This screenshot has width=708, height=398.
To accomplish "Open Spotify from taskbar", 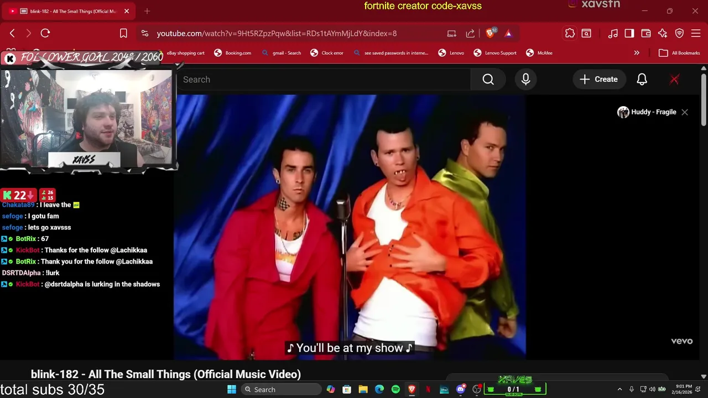I will coord(395,390).
